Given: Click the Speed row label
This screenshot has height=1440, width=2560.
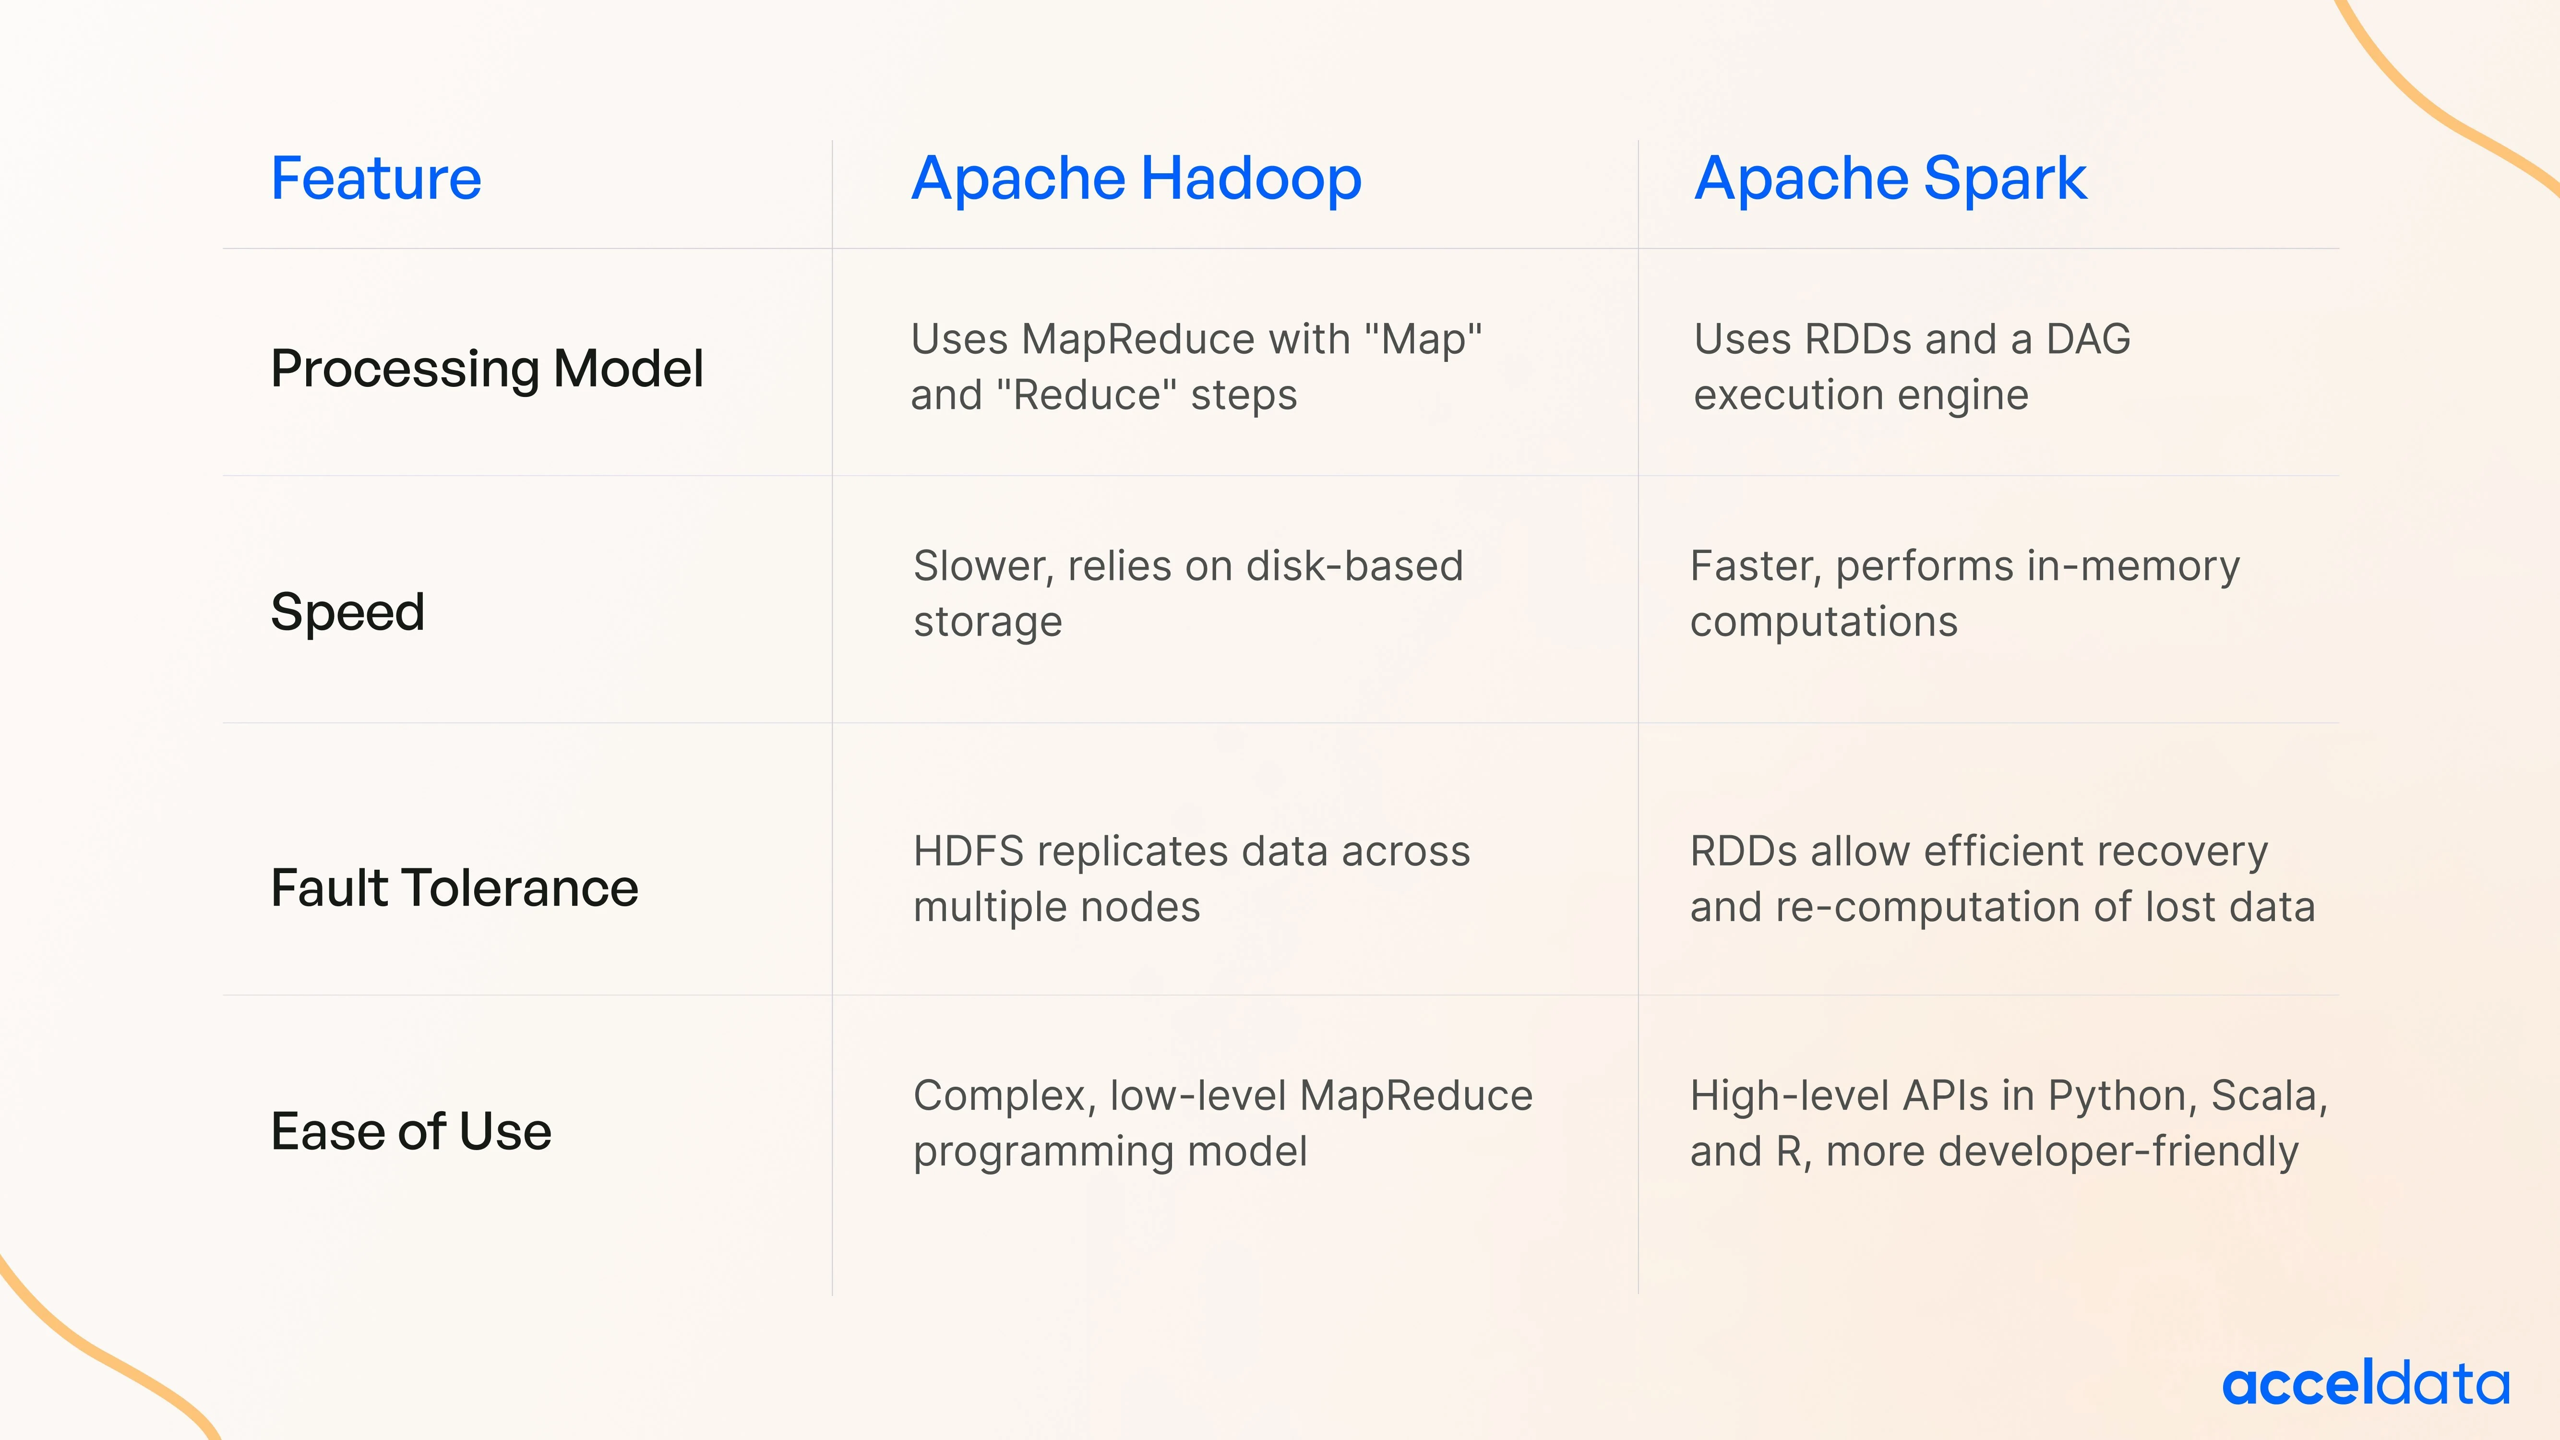Looking at the screenshot, I should tap(348, 611).
